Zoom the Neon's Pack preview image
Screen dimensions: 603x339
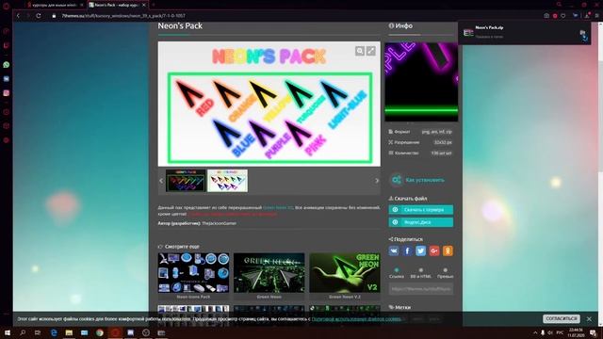pyautogui.click(x=360, y=51)
